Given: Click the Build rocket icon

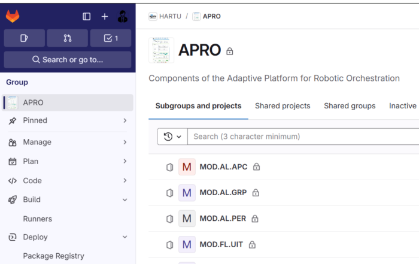Looking at the screenshot, I should pyautogui.click(x=13, y=199).
